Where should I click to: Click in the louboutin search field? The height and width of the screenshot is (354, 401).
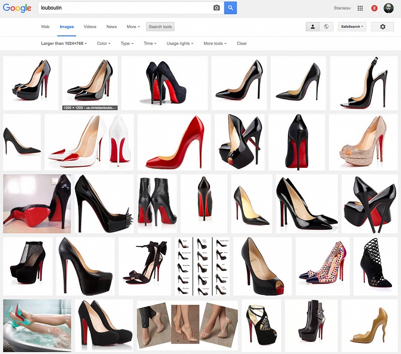pos(125,8)
